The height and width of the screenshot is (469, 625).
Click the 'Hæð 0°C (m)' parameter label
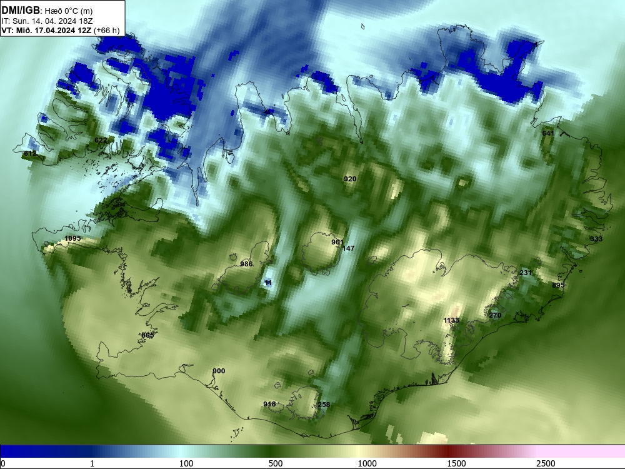point(69,11)
